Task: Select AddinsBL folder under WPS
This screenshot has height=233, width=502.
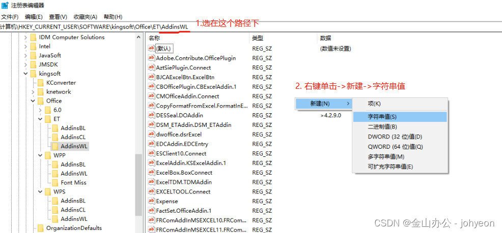Action: pyautogui.click(x=73, y=201)
